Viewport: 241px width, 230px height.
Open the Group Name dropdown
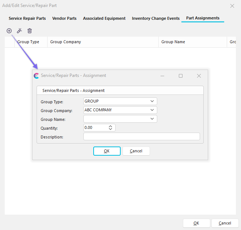(152, 119)
